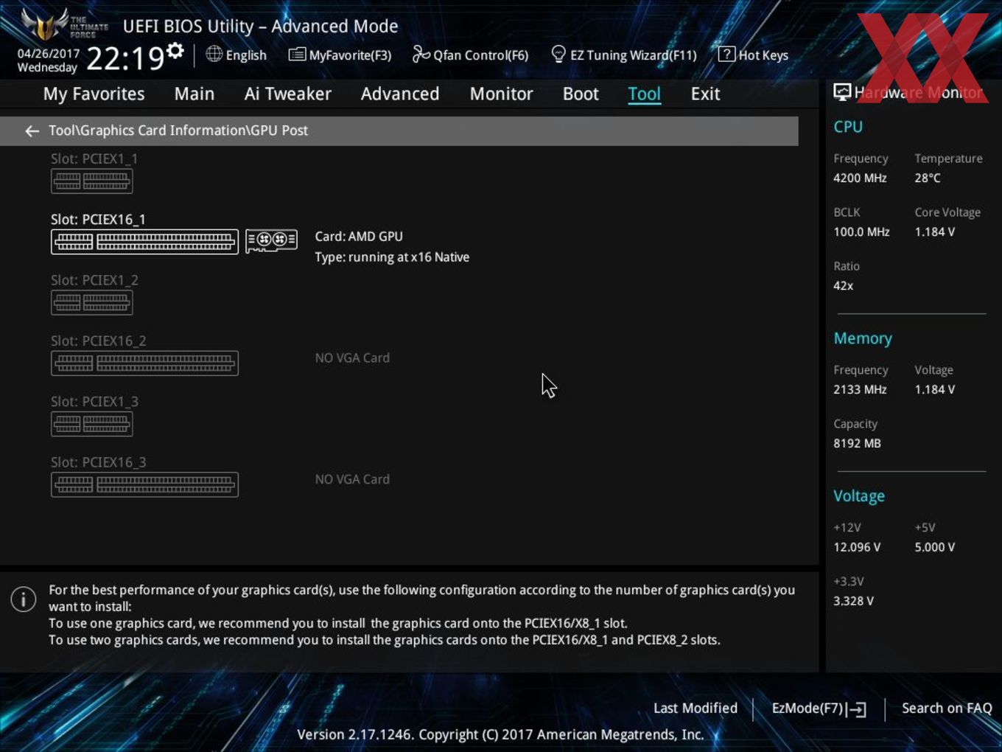Open the settings gear next to the clock

175,51
